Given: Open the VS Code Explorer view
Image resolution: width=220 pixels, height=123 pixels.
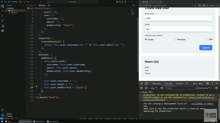Looking at the screenshot, I should click(2, 6).
